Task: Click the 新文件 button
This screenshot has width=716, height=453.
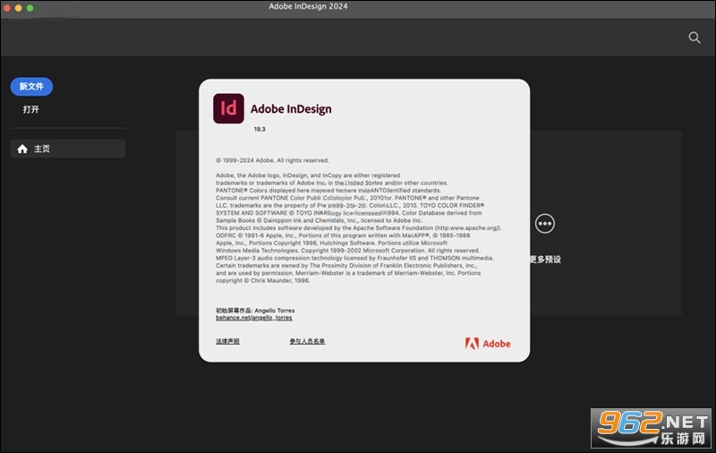Action: (31, 87)
